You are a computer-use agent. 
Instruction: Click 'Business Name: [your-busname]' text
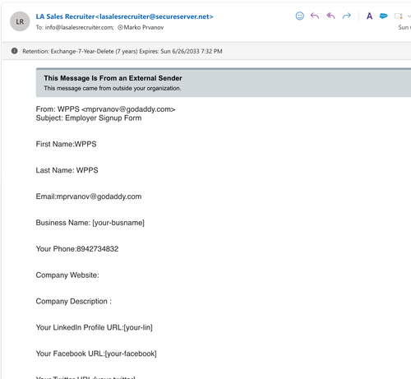point(90,223)
